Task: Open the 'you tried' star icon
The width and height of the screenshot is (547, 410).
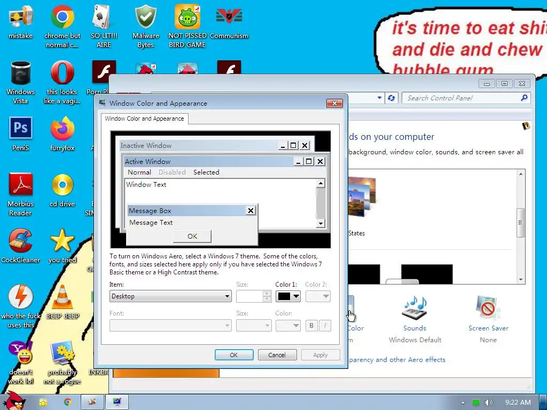Action: point(62,246)
